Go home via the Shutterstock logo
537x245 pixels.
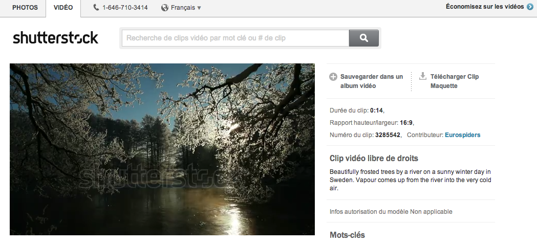[55, 38]
